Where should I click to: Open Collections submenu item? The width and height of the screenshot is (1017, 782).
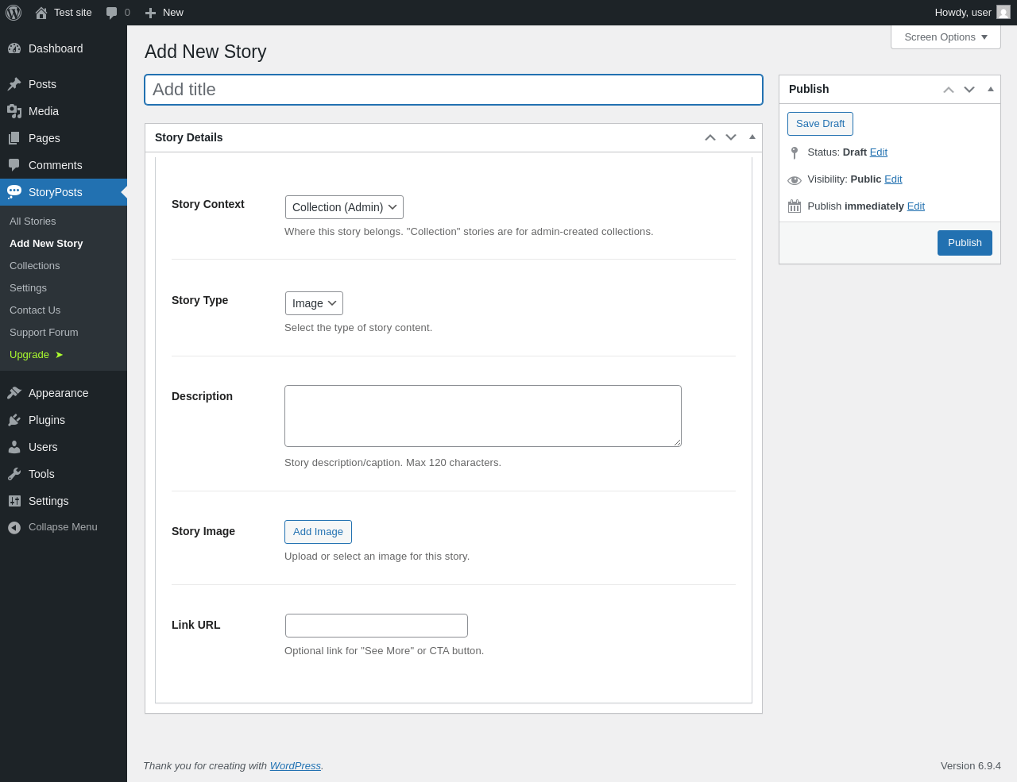35,266
